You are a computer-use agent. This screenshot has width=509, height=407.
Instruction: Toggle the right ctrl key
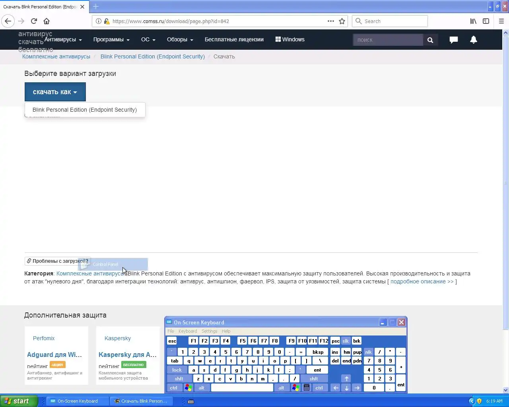(x=319, y=388)
